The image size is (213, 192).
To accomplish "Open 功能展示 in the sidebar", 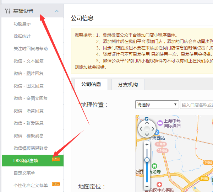I will 22,24.
